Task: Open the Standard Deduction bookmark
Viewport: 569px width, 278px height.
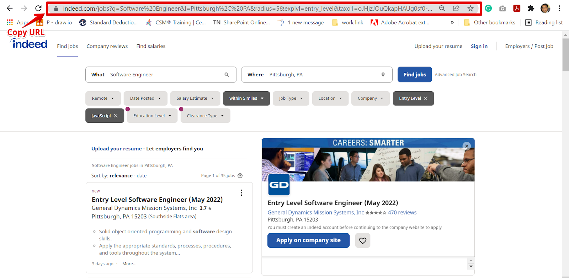Action: (108, 22)
